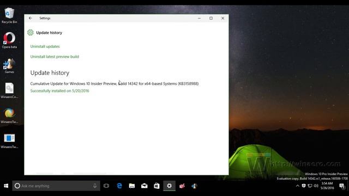The width and height of the screenshot is (349, 196).
Task: Open the red pinned app on taskbar
Action: (182, 186)
